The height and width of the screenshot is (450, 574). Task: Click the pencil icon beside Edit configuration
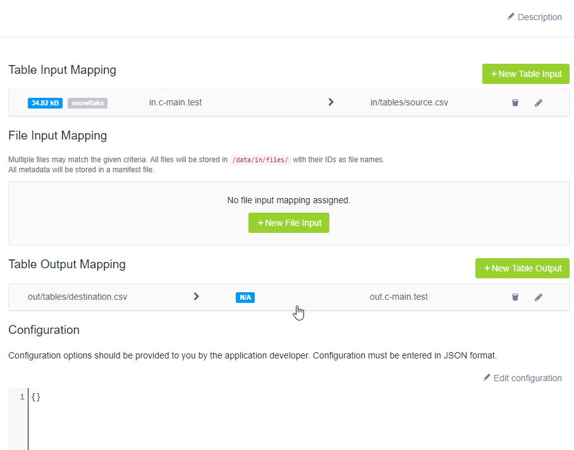[x=487, y=377]
